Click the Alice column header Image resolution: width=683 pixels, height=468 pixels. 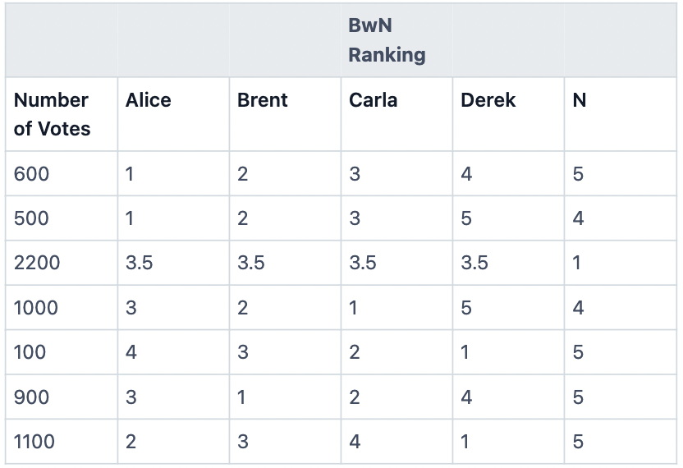point(149,100)
